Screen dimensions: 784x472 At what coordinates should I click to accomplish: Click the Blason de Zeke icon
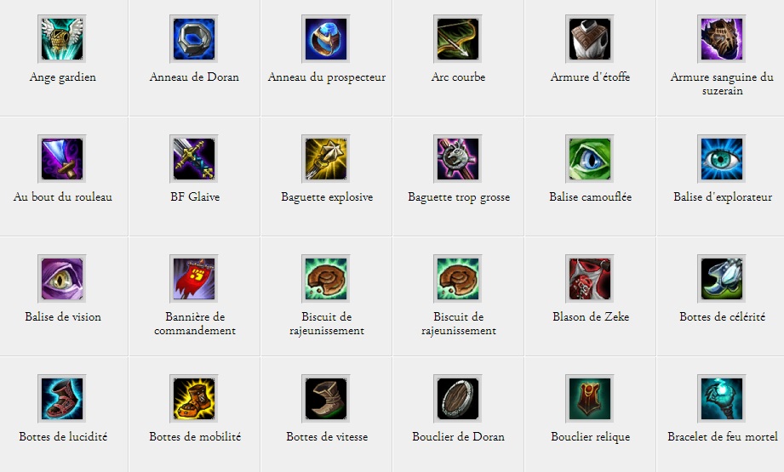[590, 279]
